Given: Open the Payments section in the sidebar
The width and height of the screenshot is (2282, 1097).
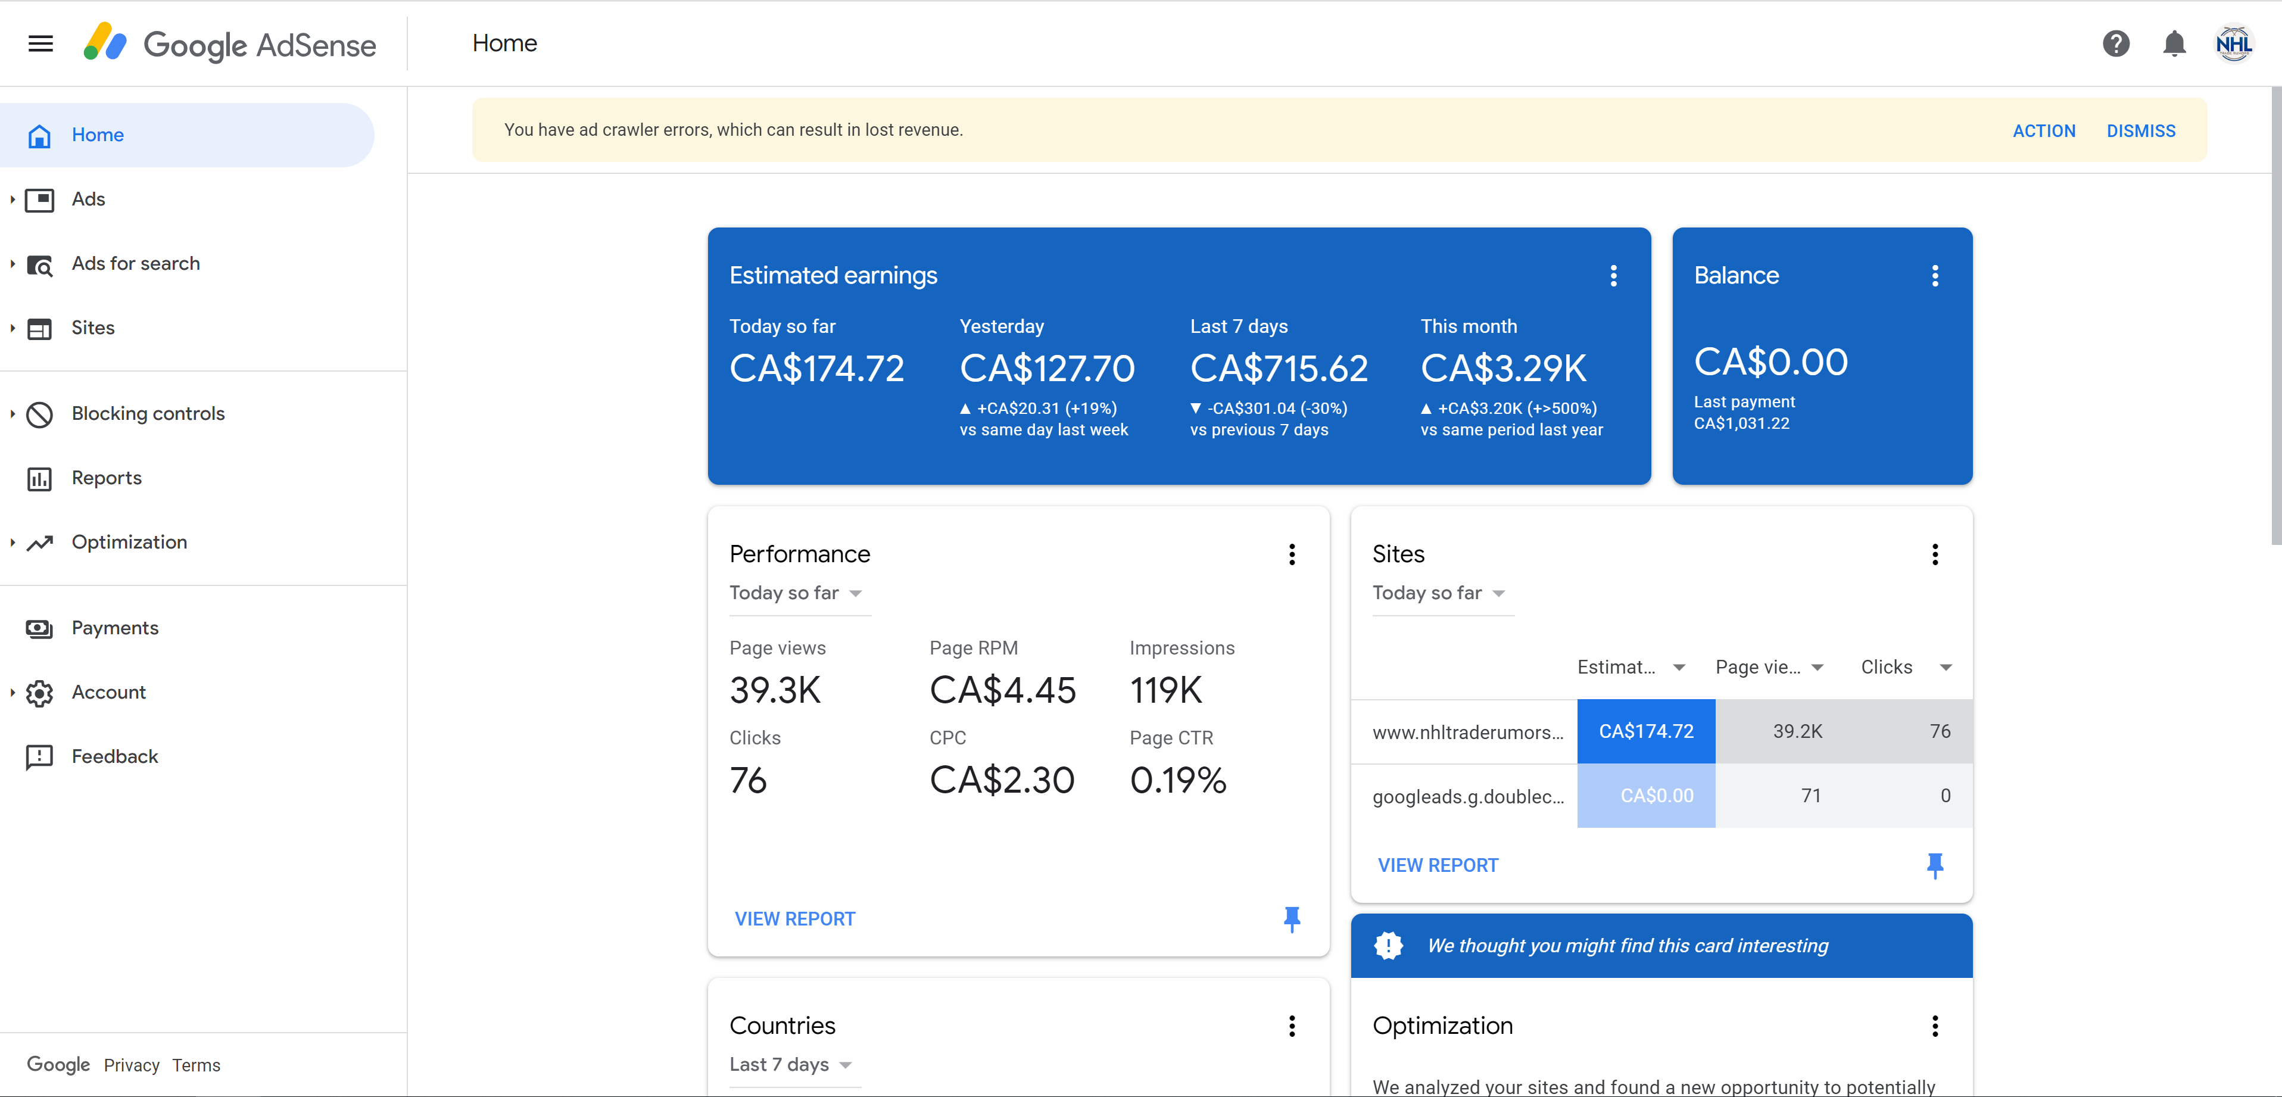Looking at the screenshot, I should pos(116,627).
